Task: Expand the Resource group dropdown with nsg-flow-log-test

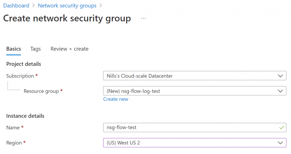Action: pos(190,91)
